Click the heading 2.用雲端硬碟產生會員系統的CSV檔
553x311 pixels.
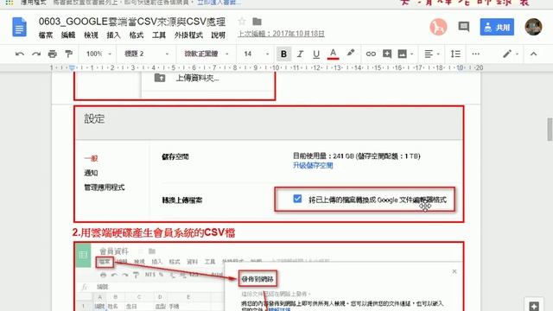tap(154, 232)
